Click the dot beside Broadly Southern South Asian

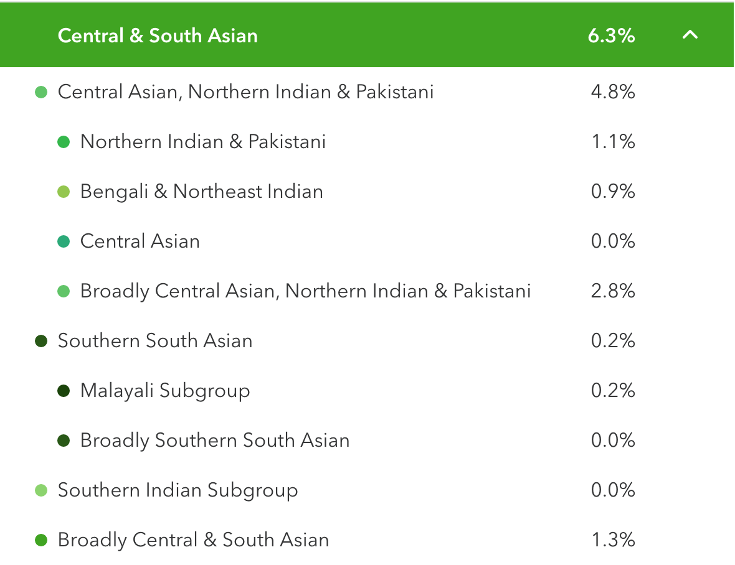pos(64,441)
